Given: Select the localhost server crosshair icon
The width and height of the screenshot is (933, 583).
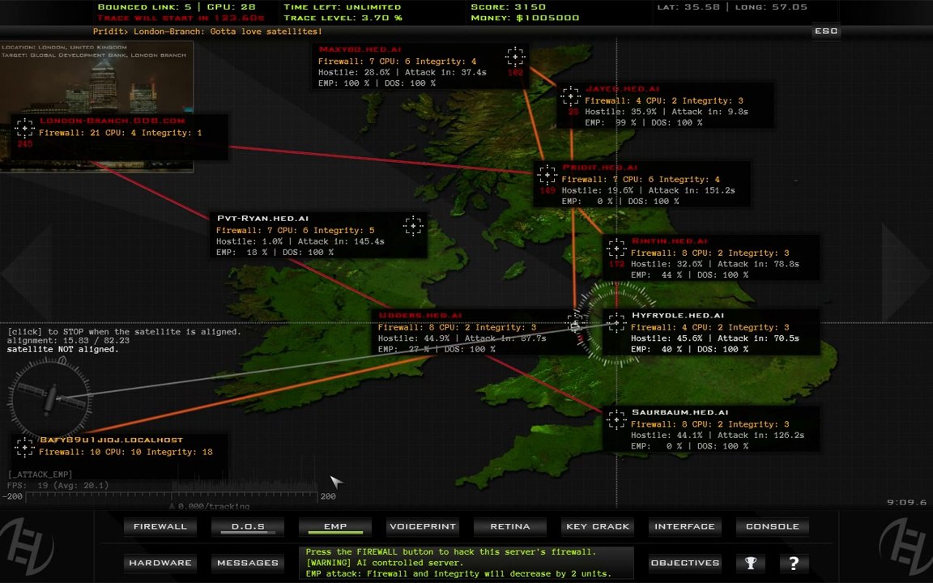Looking at the screenshot, I should pos(24,447).
